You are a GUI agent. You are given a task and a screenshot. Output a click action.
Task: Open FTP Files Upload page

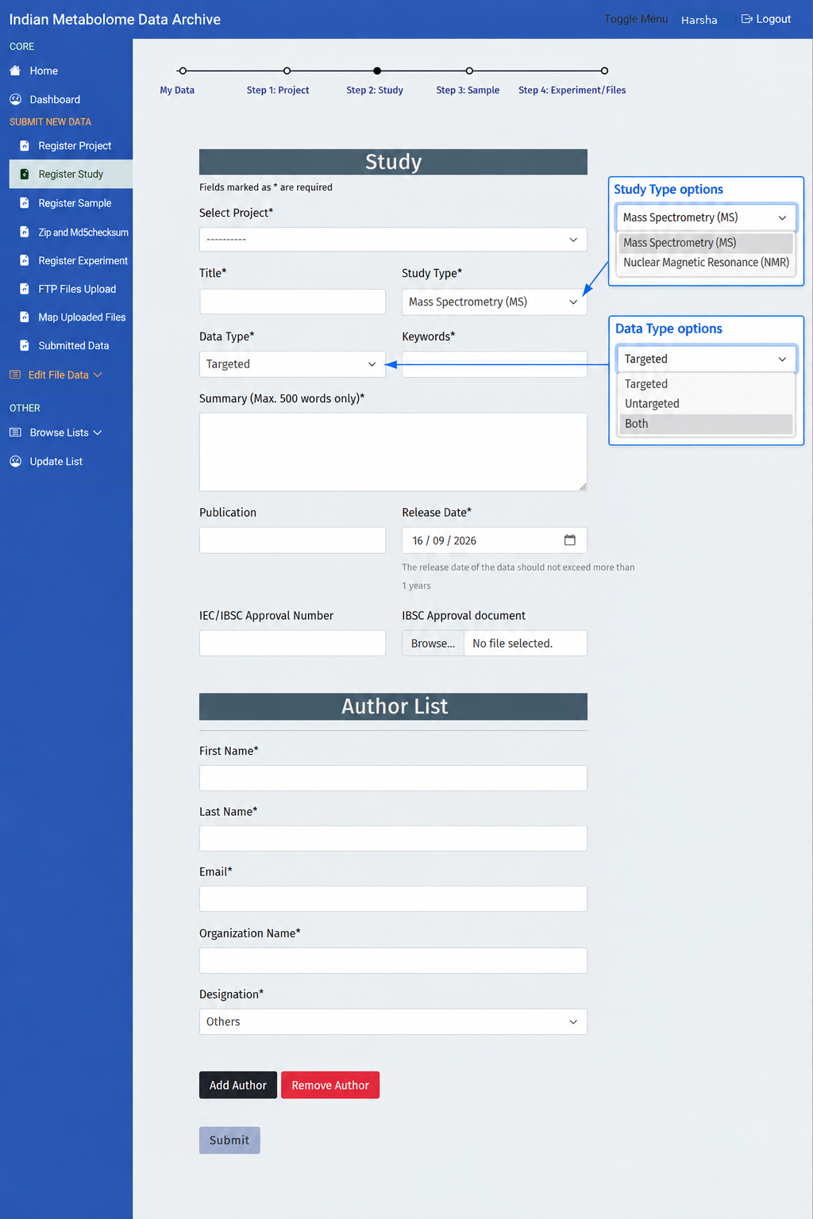coord(77,289)
